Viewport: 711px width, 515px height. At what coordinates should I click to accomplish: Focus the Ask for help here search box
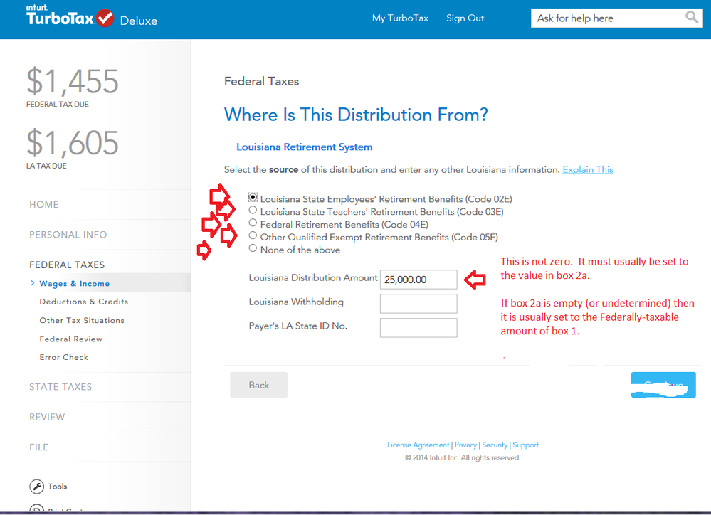pyautogui.click(x=608, y=18)
